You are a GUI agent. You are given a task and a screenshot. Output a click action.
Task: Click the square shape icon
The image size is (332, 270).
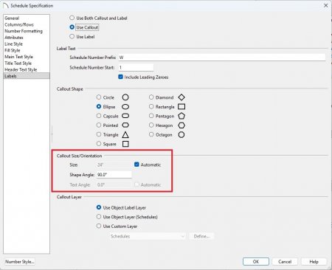pos(125,144)
